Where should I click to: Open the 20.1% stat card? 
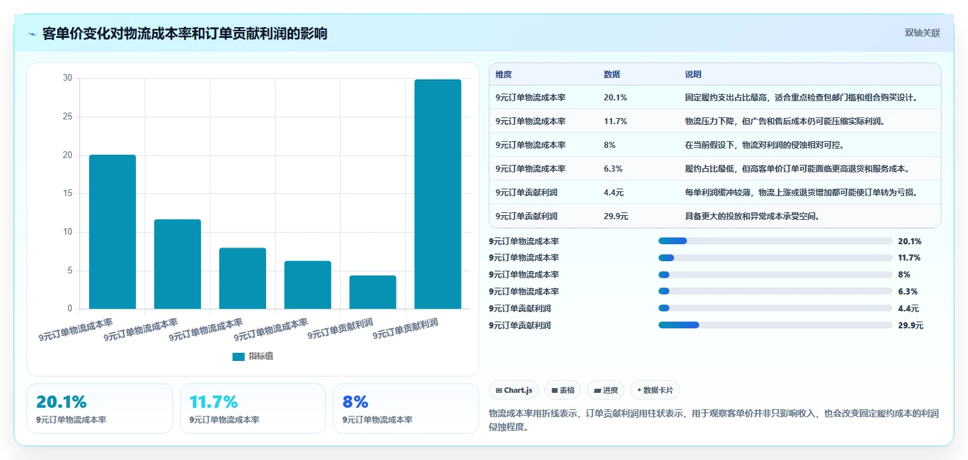point(100,408)
